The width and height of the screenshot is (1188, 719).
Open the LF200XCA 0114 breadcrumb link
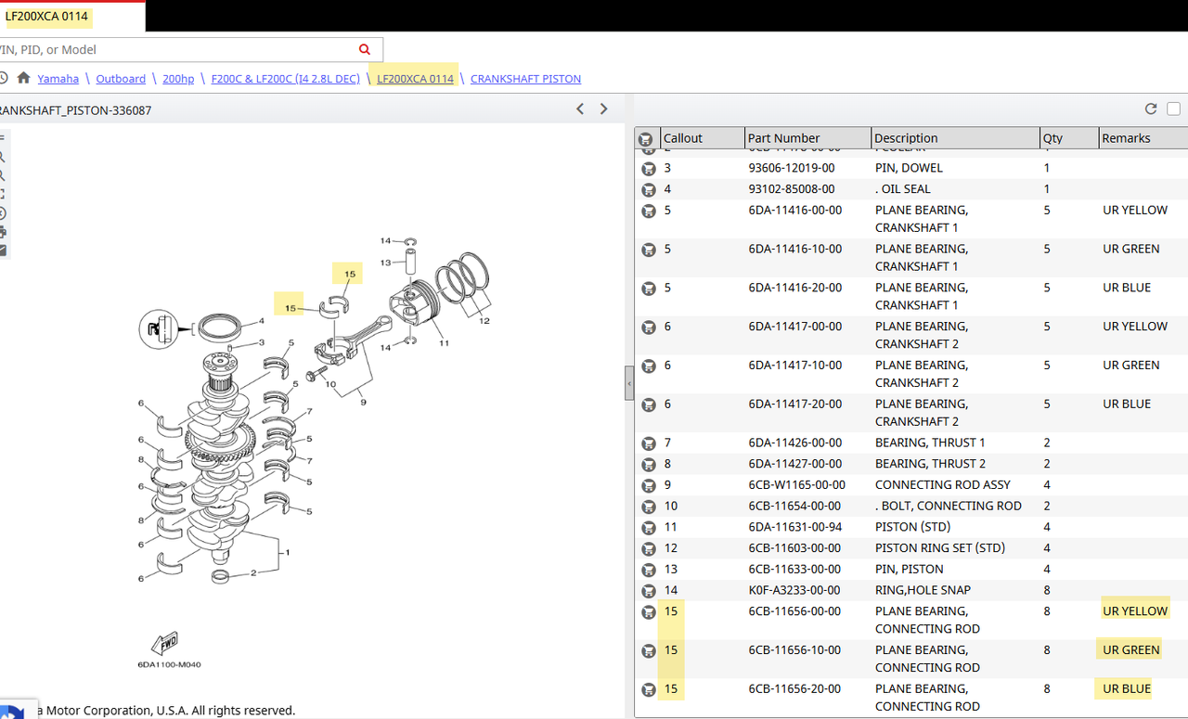415,79
